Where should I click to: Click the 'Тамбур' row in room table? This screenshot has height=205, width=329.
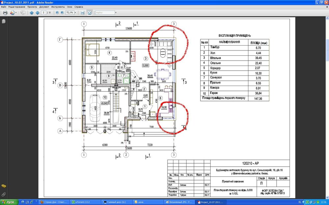pos(235,48)
